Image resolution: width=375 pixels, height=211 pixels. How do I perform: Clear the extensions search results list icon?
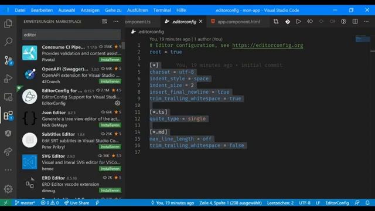tap(104, 22)
